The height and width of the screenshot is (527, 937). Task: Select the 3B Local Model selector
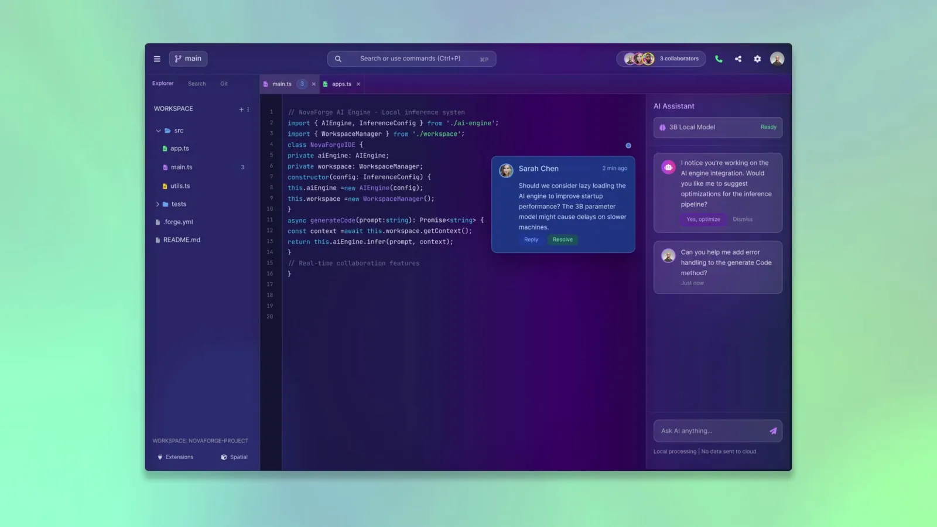[718, 128]
